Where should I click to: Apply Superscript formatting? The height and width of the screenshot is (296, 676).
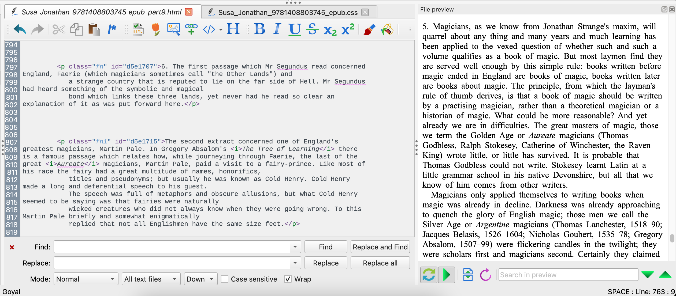click(348, 29)
